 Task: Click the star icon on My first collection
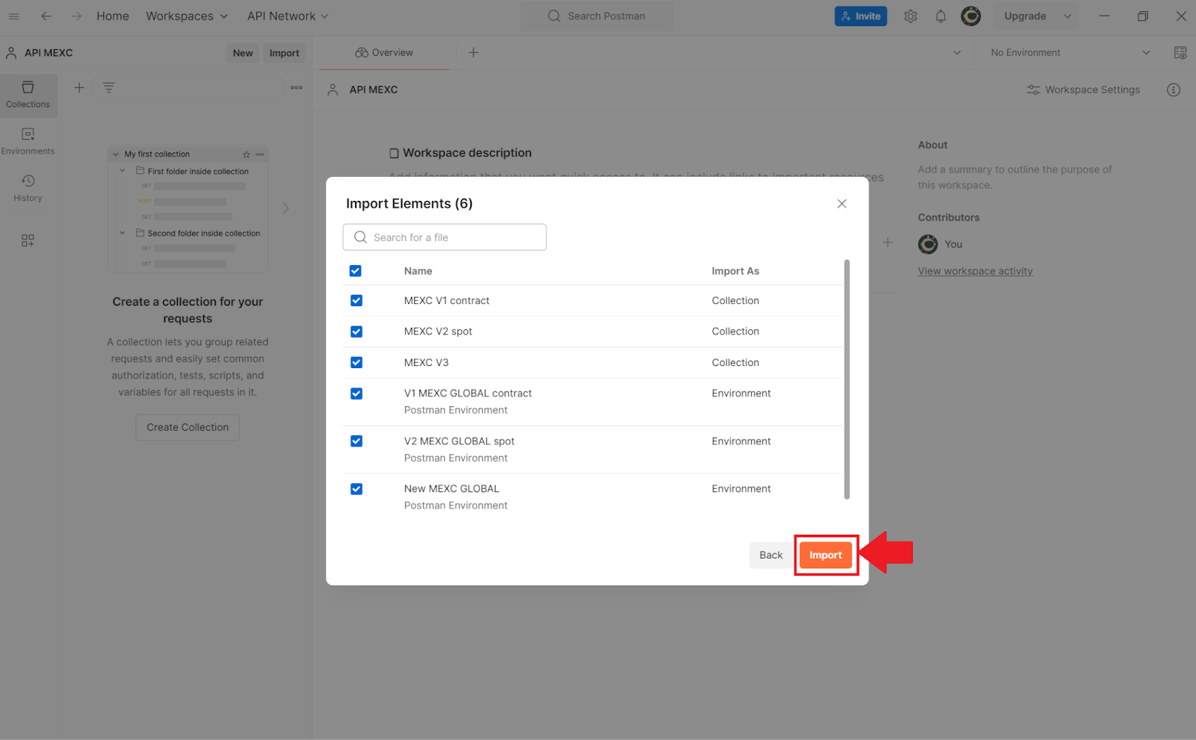pos(247,155)
